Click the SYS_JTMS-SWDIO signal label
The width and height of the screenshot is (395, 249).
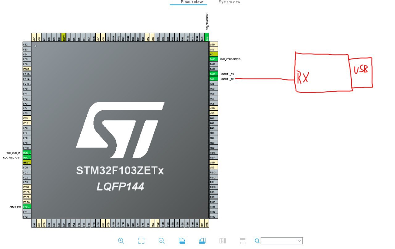tap(230, 59)
